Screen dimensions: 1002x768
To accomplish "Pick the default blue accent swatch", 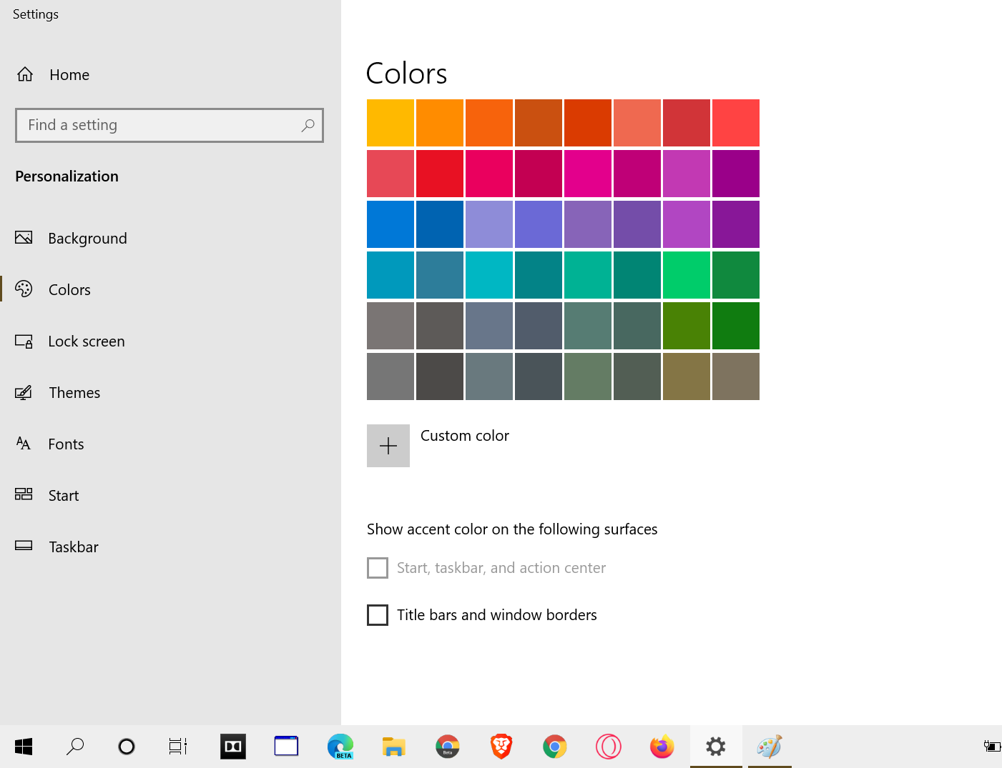I will point(391,224).
